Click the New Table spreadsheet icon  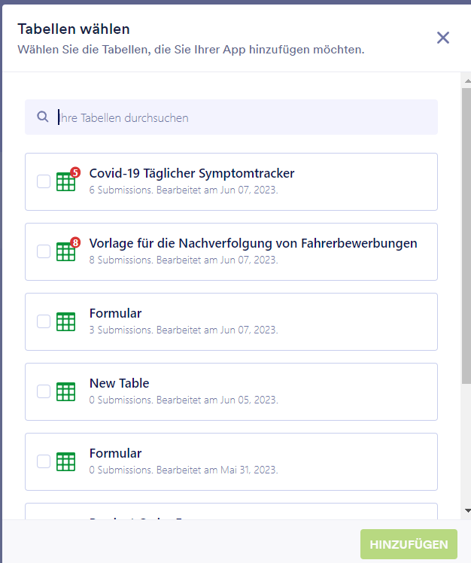click(x=66, y=391)
